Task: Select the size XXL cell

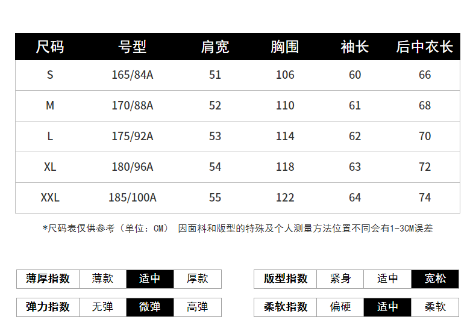Action: click(50, 197)
